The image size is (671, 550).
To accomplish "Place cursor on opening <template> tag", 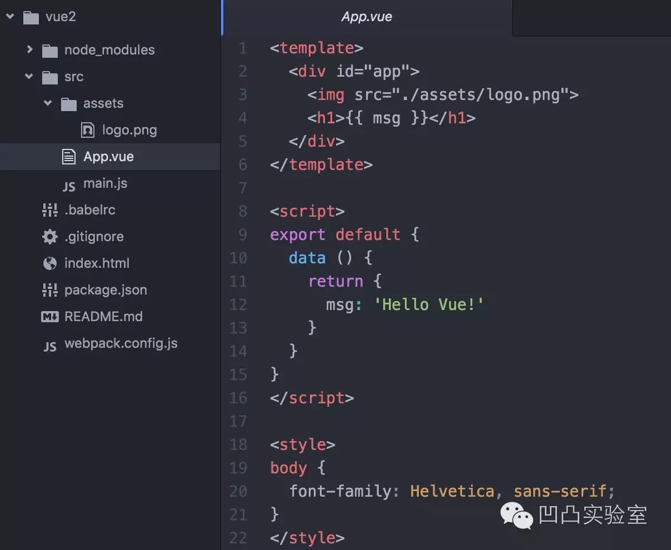I will click(317, 48).
